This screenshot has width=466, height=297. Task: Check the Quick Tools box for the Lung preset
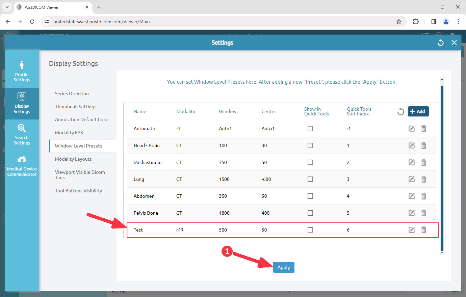[x=310, y=179]
